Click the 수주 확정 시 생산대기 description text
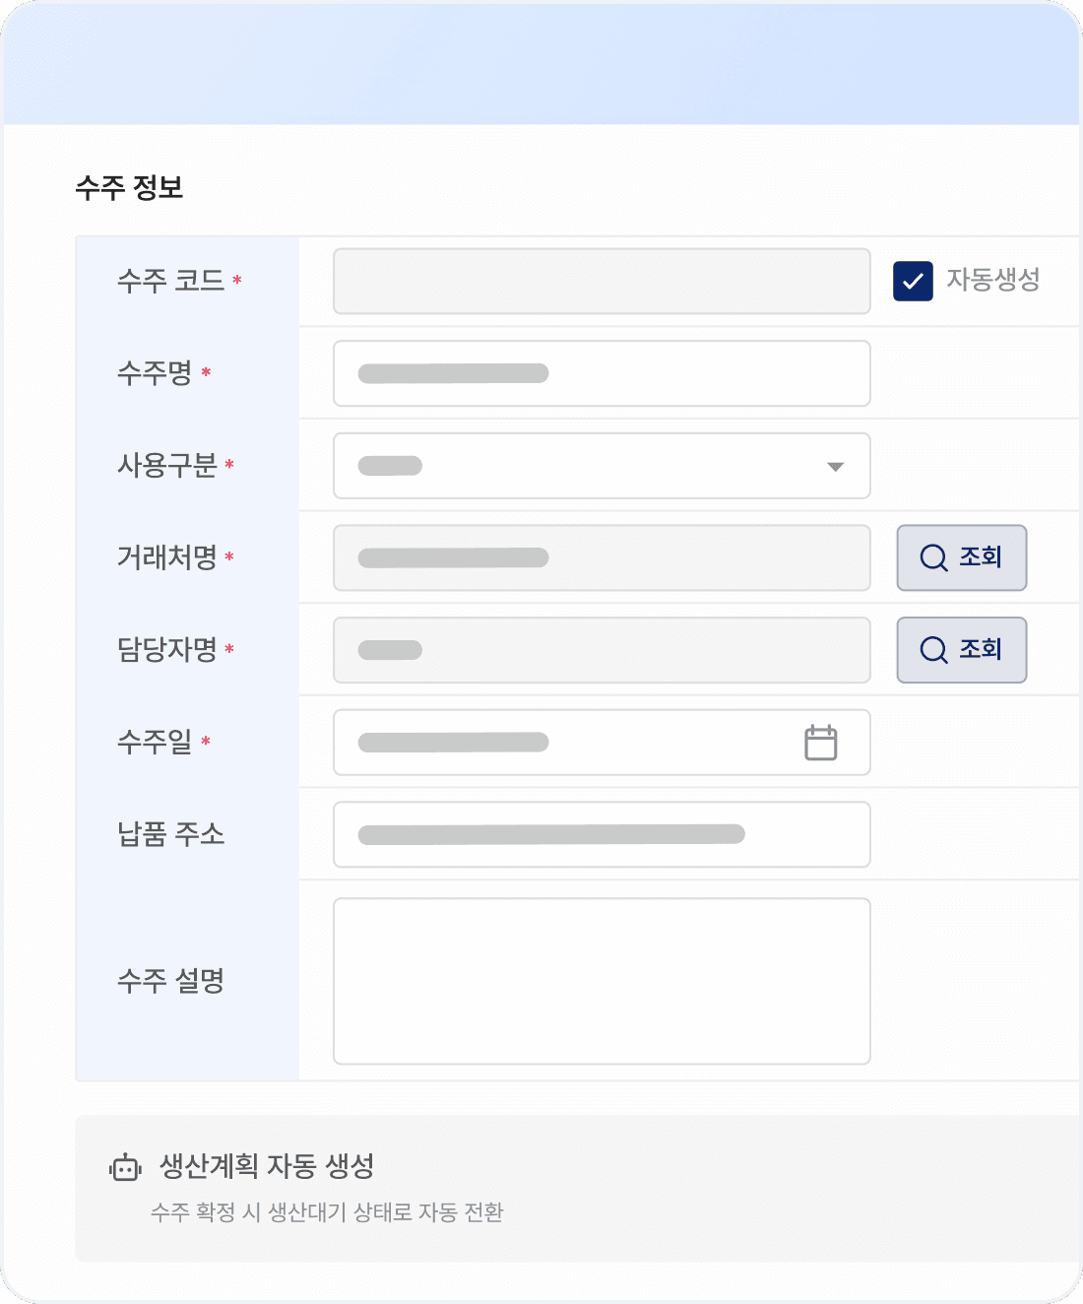This screenshot has width=1083, height=1304. point(327,1212)
